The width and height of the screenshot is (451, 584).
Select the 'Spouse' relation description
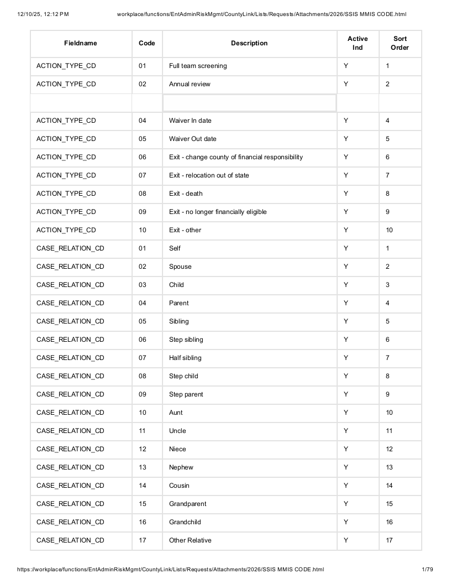249,267
